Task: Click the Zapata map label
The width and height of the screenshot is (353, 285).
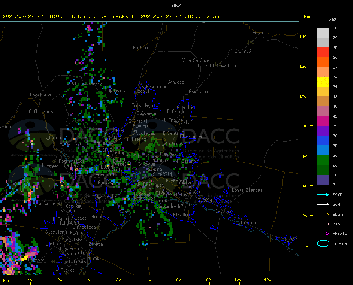Action: pos(96,244)
